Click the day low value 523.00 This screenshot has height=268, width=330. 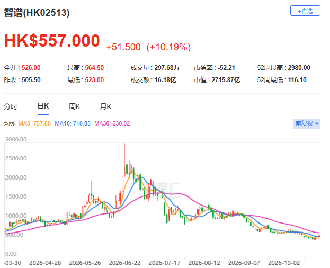(x=94, y=80)
